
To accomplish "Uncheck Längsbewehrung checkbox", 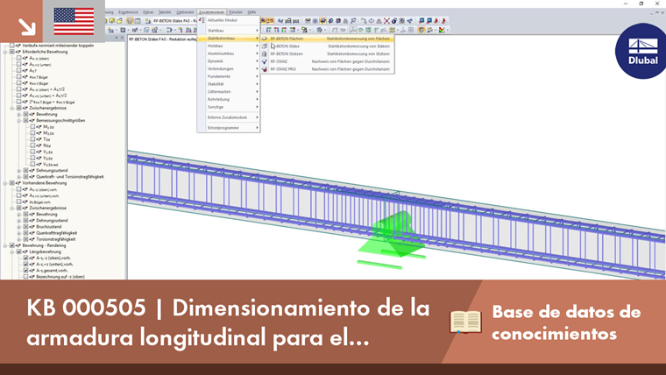I will pos(18,251).
